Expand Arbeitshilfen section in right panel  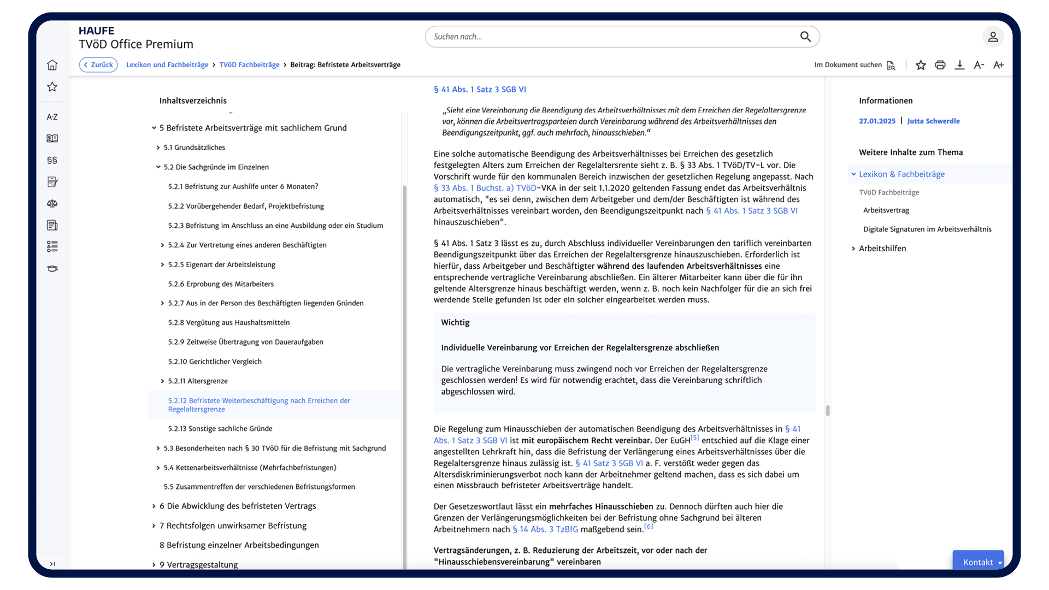coord(853,249)
